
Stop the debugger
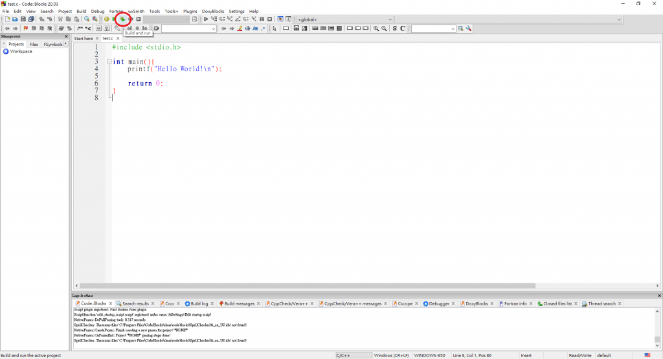coord(270,19)
